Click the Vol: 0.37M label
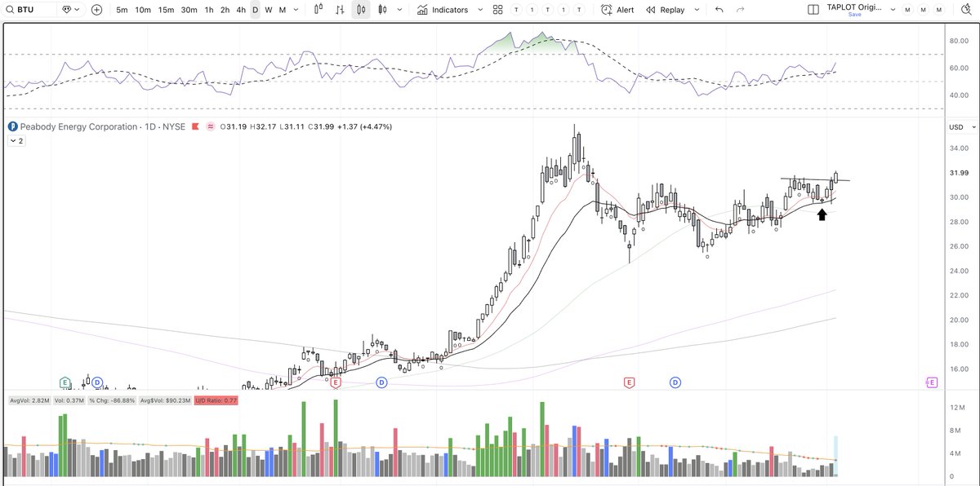The width and height of the screenshot is (980, 486). click(x=69, y=400)
